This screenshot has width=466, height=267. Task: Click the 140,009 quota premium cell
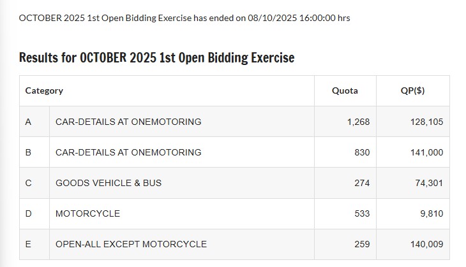(427, 245)
